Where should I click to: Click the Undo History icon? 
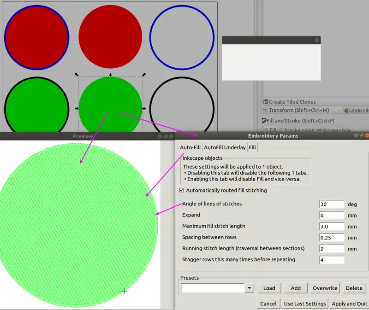point(346,111)
